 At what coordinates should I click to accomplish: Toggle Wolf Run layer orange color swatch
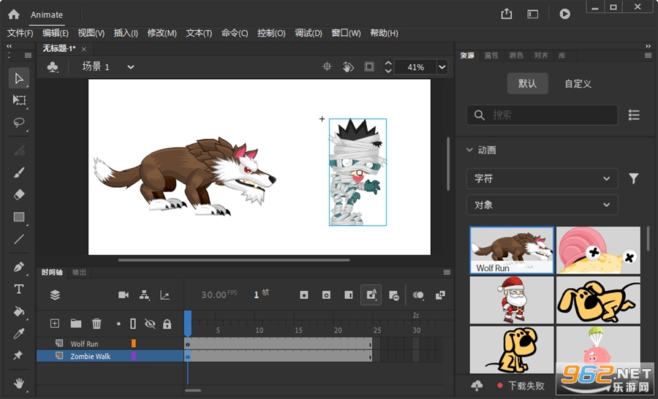pyautogui.click(x=134, y=343)
